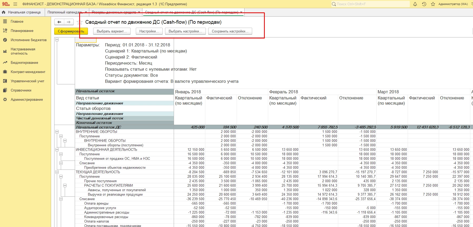The height and width of the screenshot is (227, 473).
Task: Switch to Платежный календарь tab
Action: point(65,12)
